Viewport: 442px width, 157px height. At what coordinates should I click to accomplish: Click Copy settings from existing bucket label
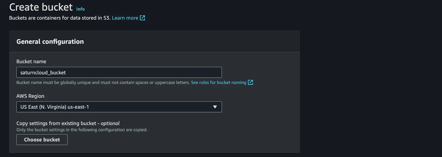68,123
